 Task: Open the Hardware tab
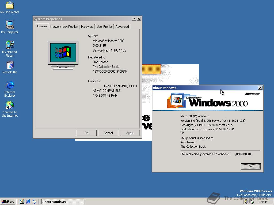(x=87, y=27)
